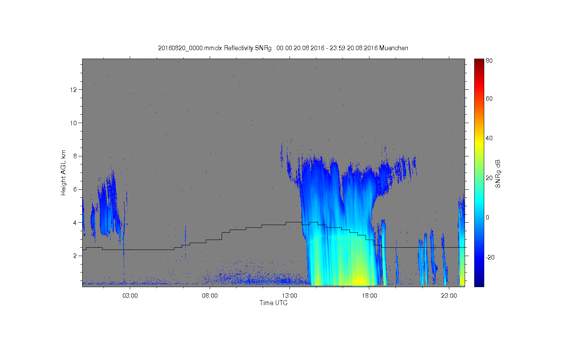This screenshot has width=576, height=345.
Task: Click the 'Height AGL km' axis label
Action: (x=63, y=172)
